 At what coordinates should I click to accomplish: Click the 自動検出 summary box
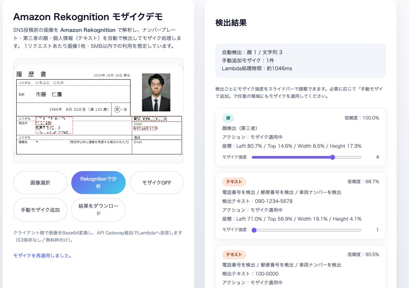[x=300, y=60]
